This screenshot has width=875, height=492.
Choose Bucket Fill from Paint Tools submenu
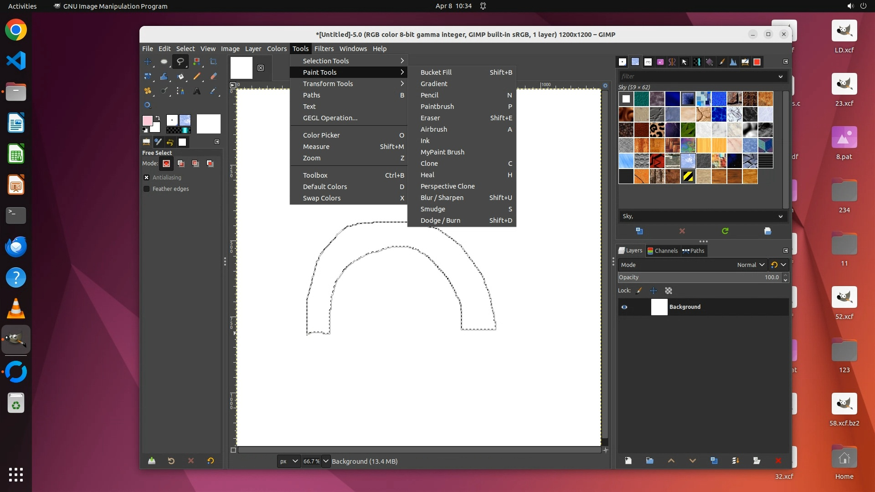tap(436, 72)
